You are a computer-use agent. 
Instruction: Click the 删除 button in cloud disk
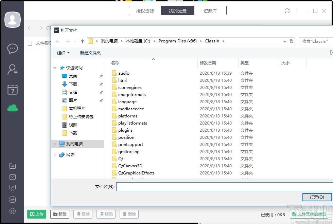[129, 214]
